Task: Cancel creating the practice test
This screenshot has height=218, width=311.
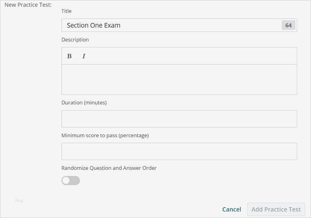Action: (x=232, y=209)
